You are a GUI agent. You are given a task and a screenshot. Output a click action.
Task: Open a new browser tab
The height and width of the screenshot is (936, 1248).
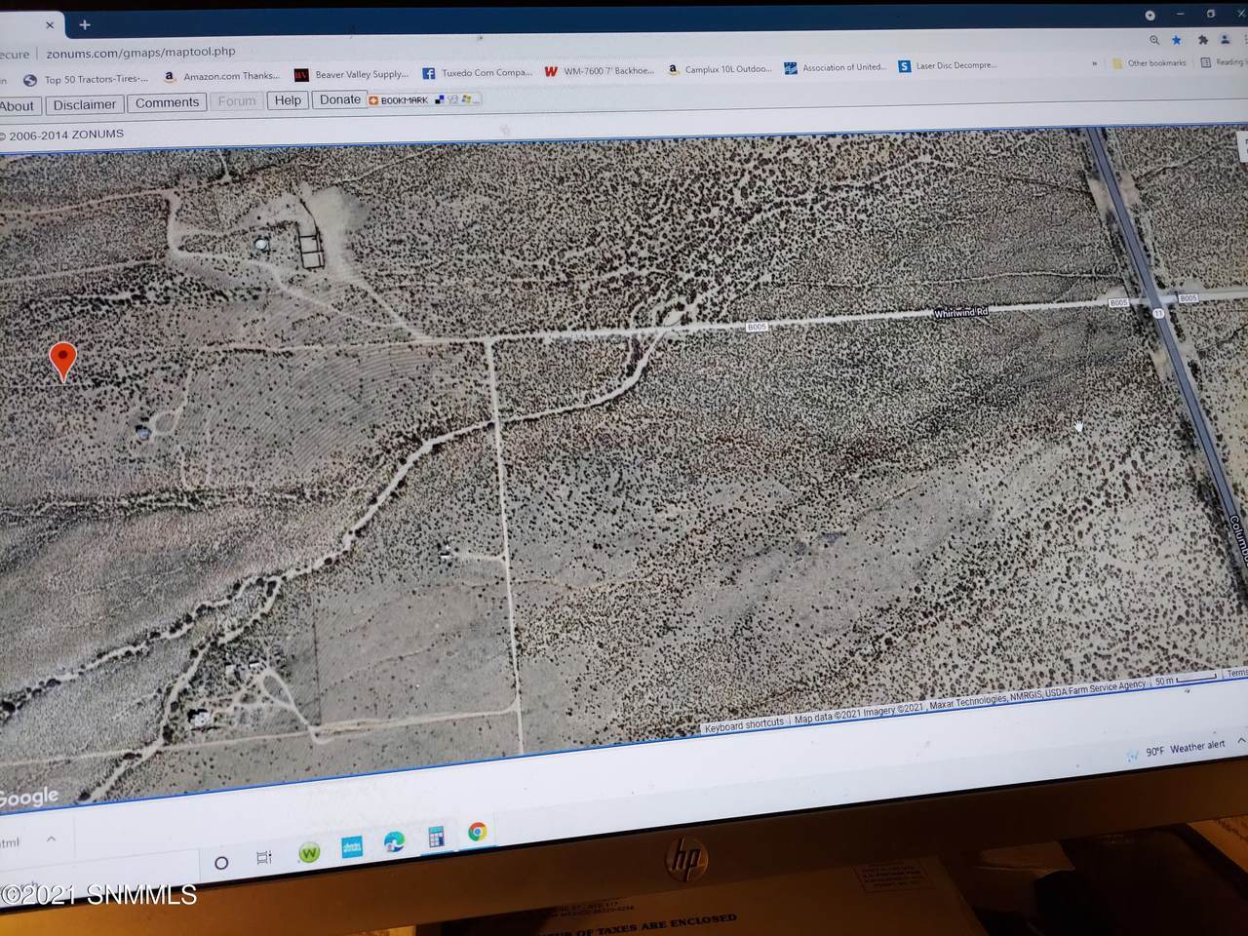(x=85, y=24)
